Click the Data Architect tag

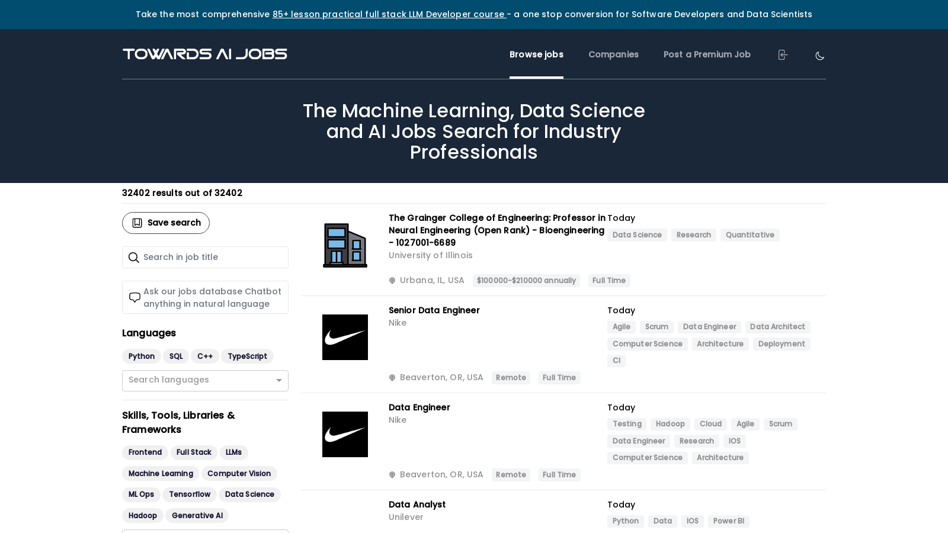click(x=777, y=327)
